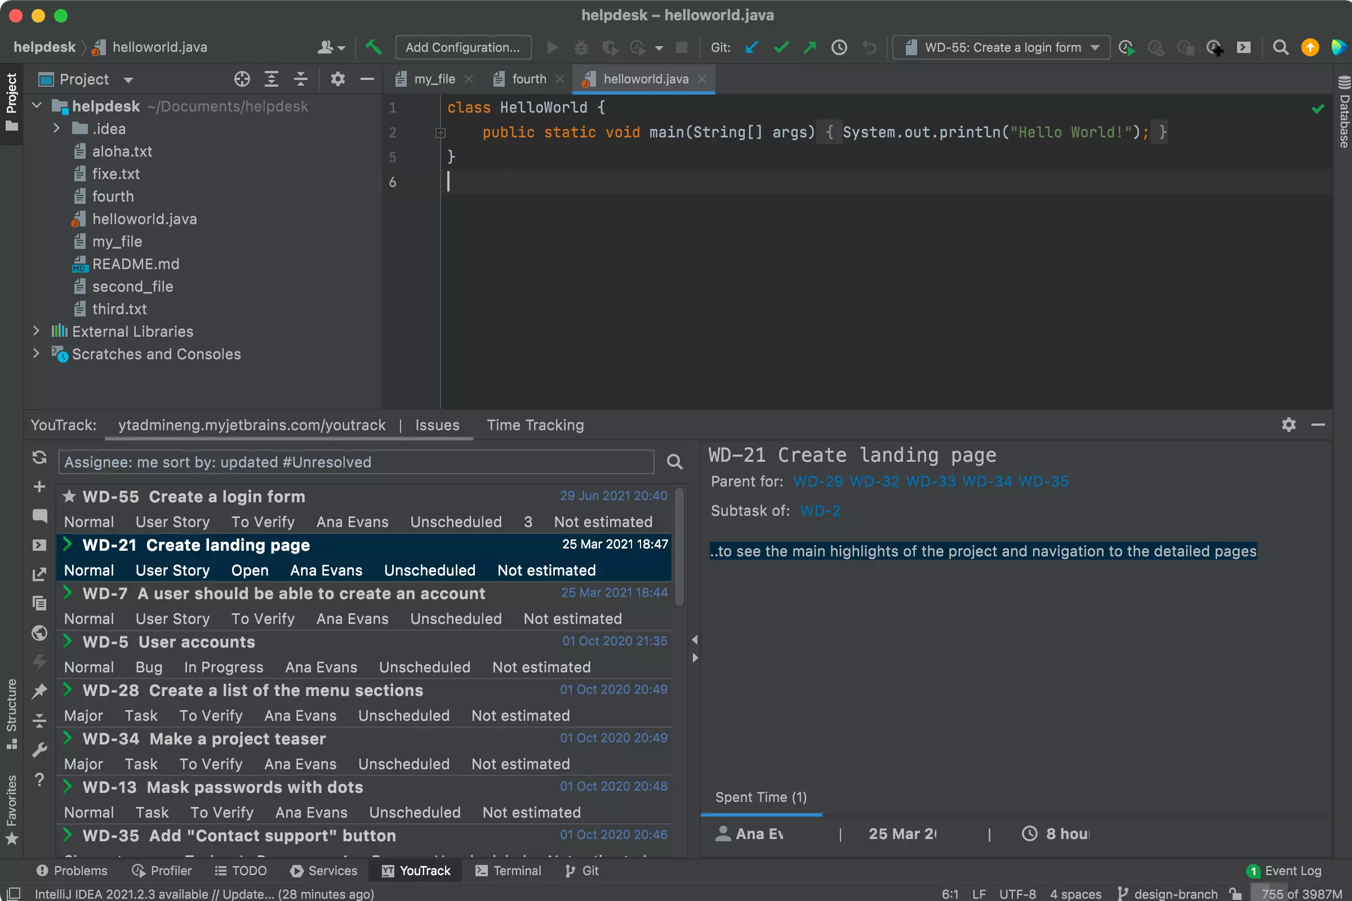Image resolution: width=1352 pixels, height=901 pixels.
Task: Click the WD-2 subtask link in issue detail
Action: coord(820,510)
